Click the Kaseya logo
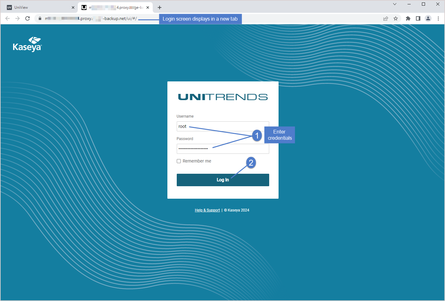The height and width of the screenshot is (301, 445). pyautogui.click(x=27, y=44)
